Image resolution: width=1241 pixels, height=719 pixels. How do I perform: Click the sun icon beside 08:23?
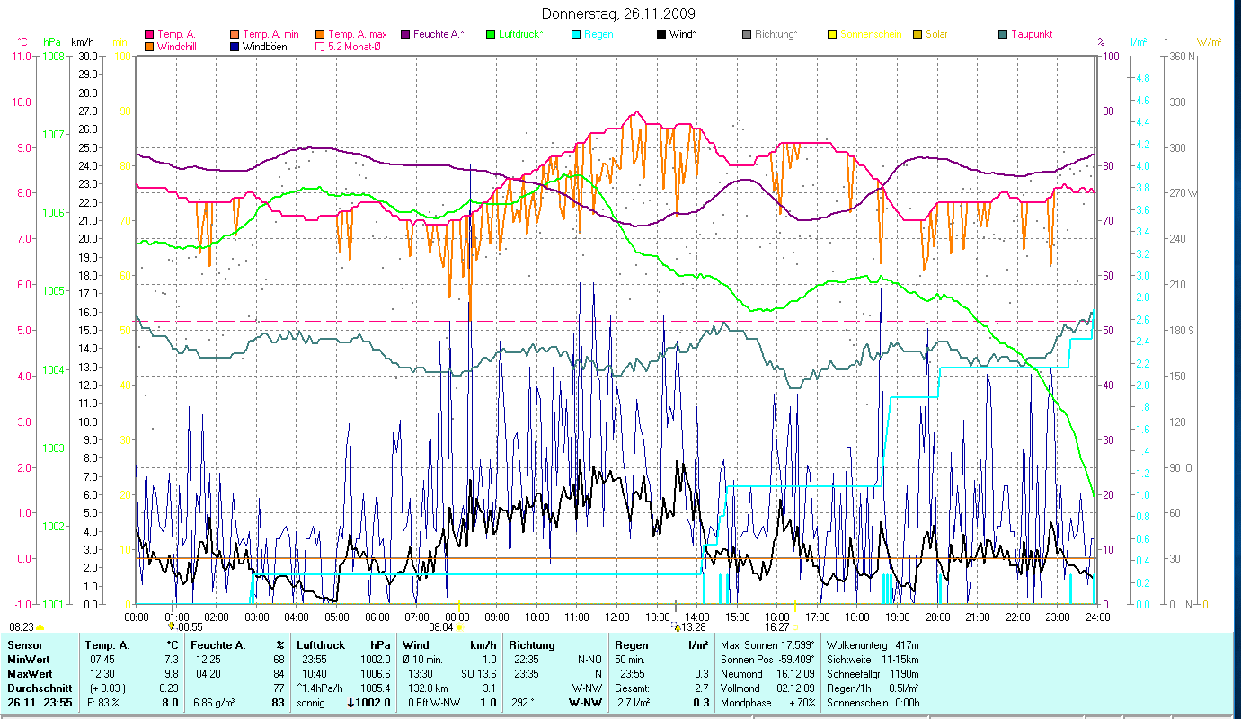point(40,626)
